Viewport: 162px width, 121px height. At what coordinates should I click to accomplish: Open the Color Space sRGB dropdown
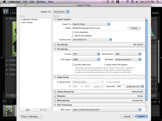pyautogui.click(x=86, y=59)
